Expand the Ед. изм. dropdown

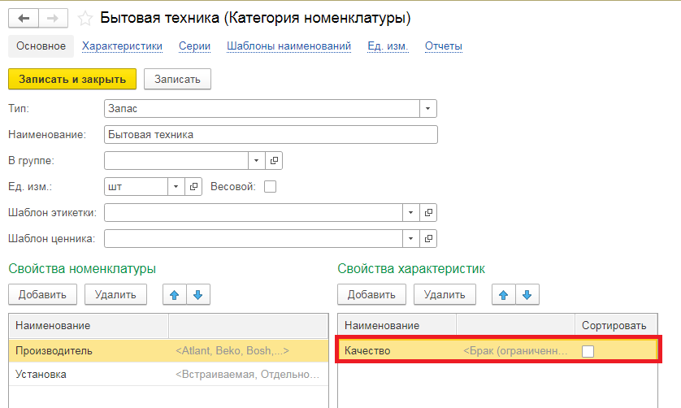(176, 187)
